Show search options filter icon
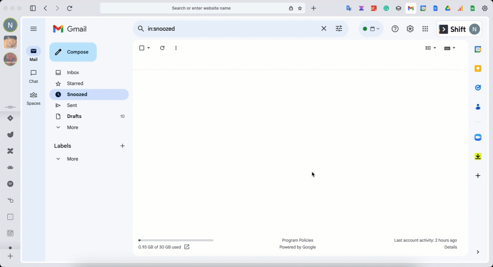Viewport: 493px width, 267px height. [x=339, y=29]
